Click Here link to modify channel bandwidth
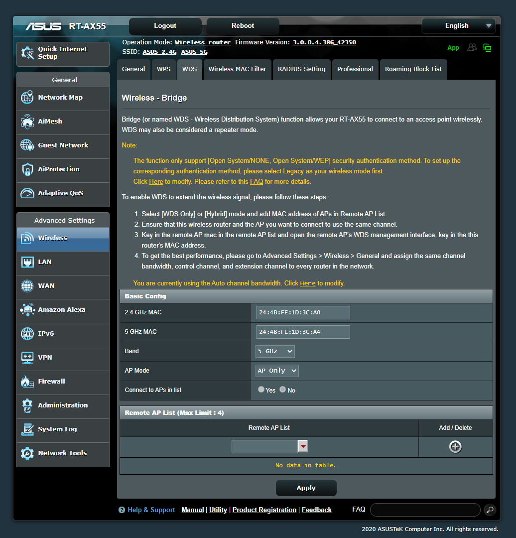This screenshot has width=516, height=538. pos(308,283)
